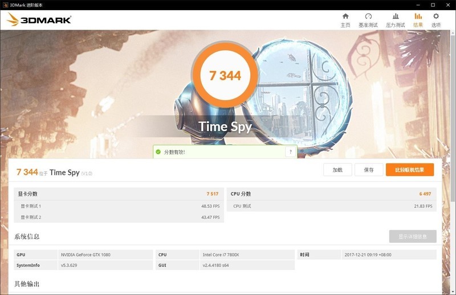
Task: Click the 显卡测试 2 label
Action: point(31,217)
